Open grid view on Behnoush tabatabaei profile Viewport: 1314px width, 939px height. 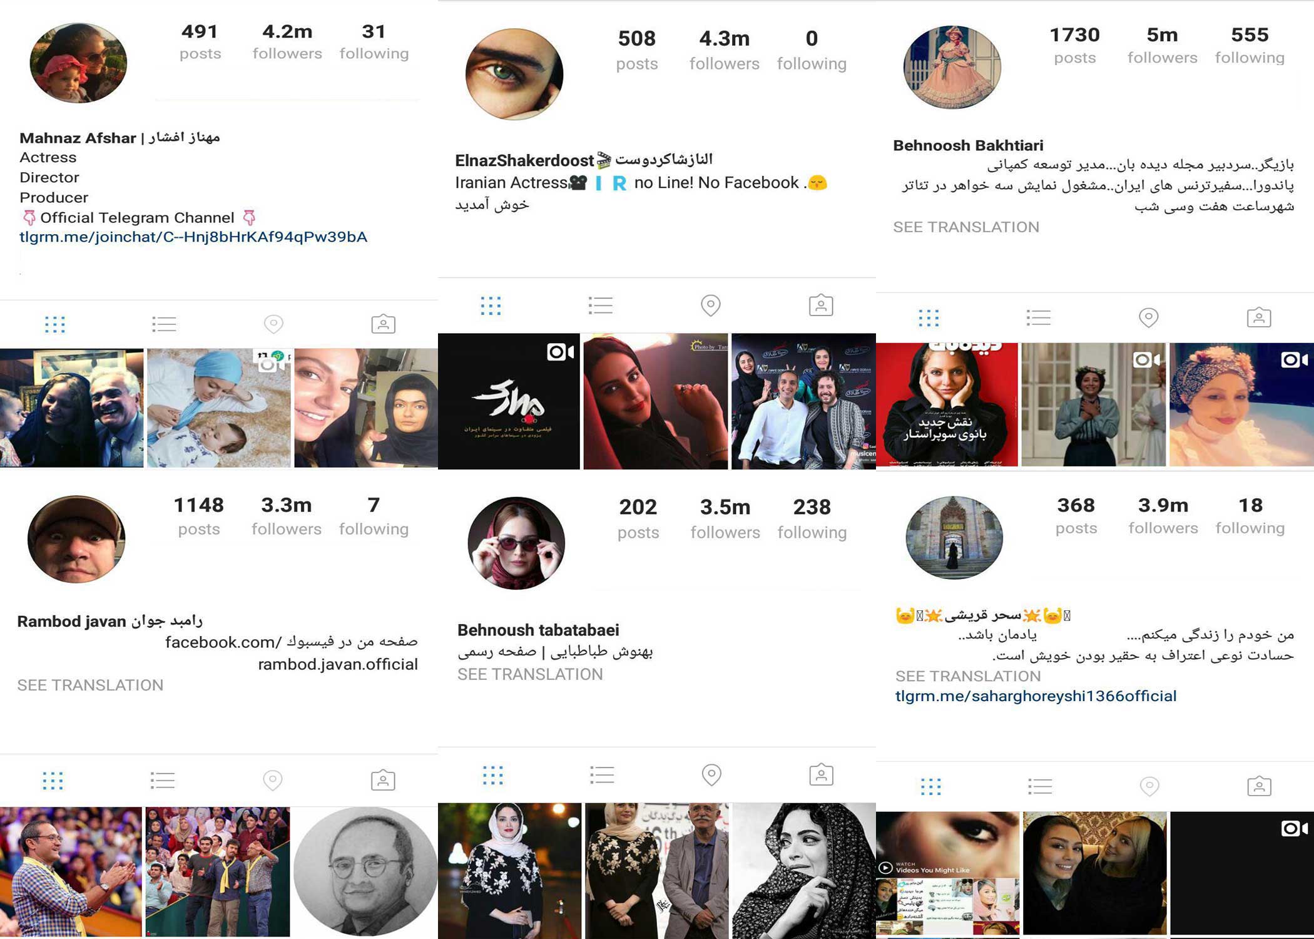(x=493, y=775)
